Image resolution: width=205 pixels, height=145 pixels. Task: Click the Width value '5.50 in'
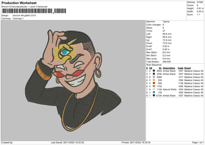tap(200, 12)
